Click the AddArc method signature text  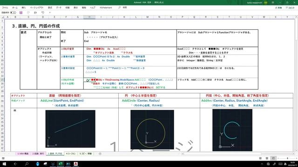pos(234,101)
